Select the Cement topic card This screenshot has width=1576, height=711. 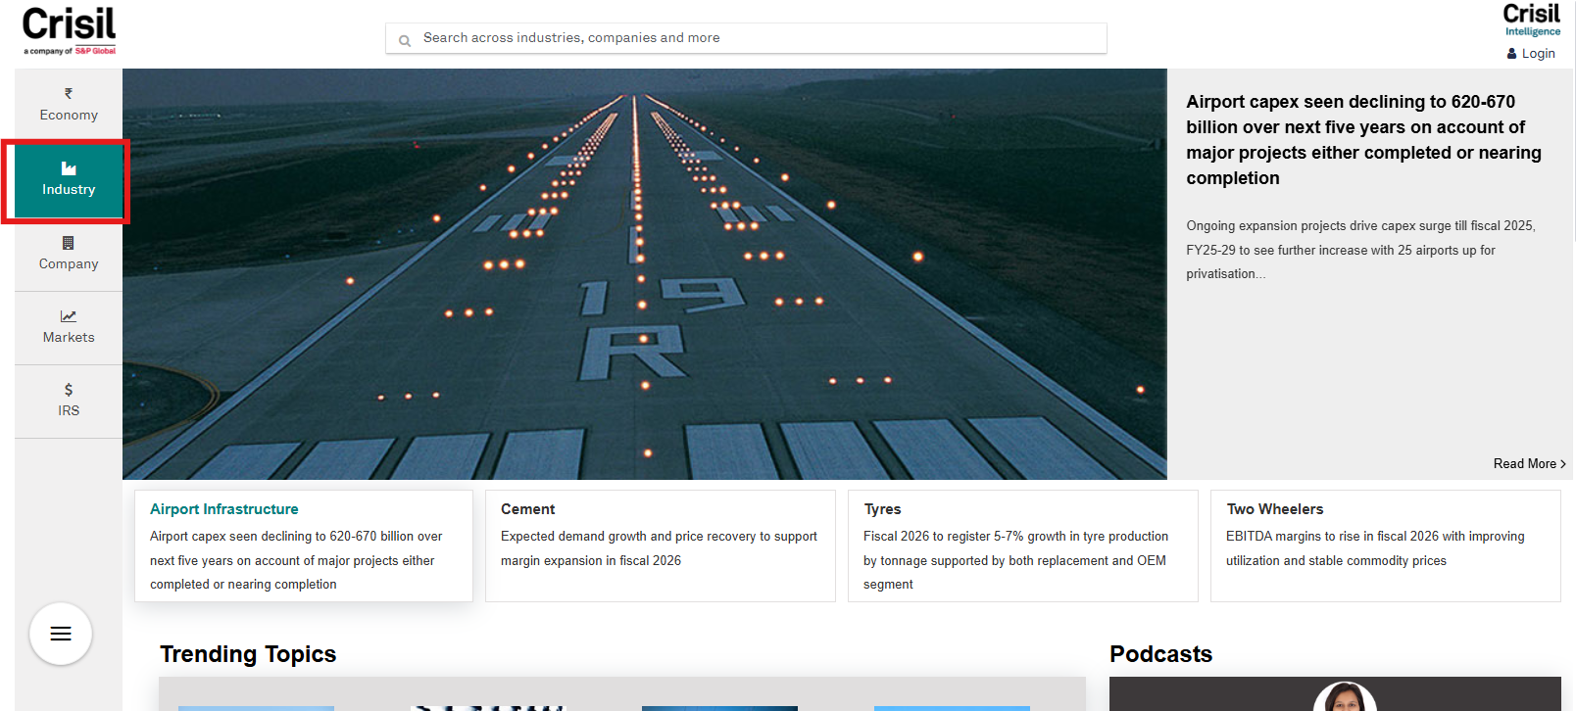click(660, 545)
